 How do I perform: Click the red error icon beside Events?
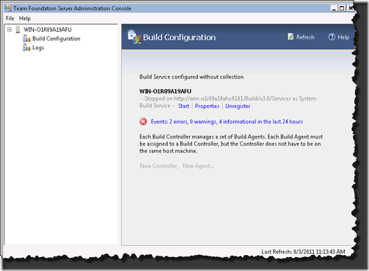143,122
